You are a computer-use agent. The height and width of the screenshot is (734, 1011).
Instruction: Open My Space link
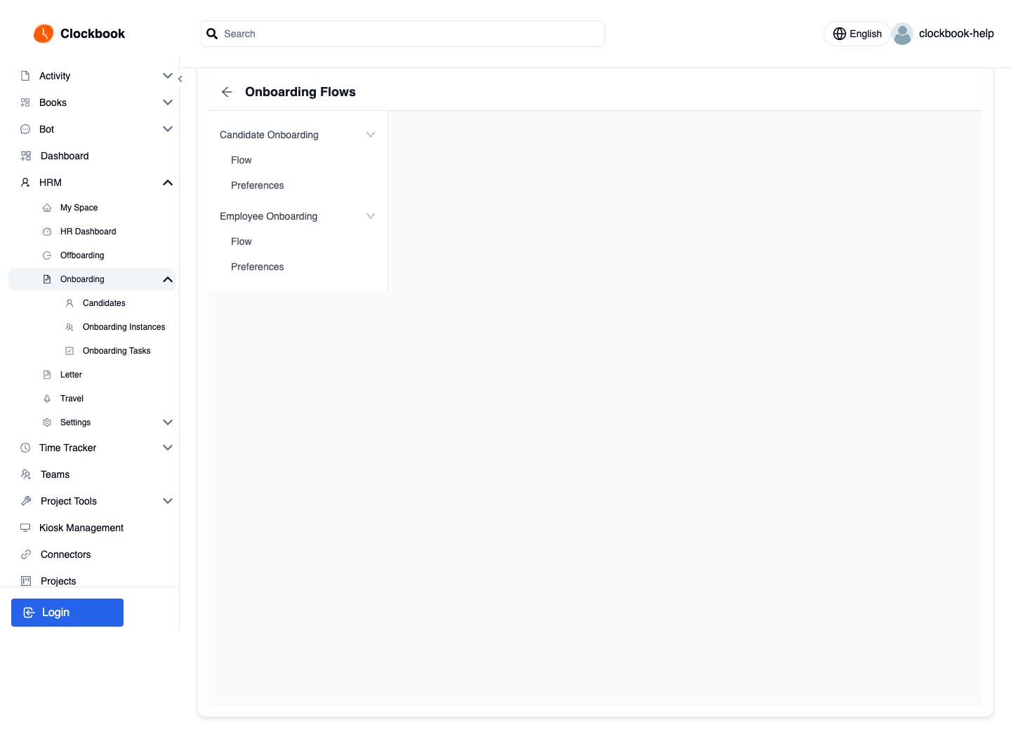pyautogui.click(x=79, y=208)
